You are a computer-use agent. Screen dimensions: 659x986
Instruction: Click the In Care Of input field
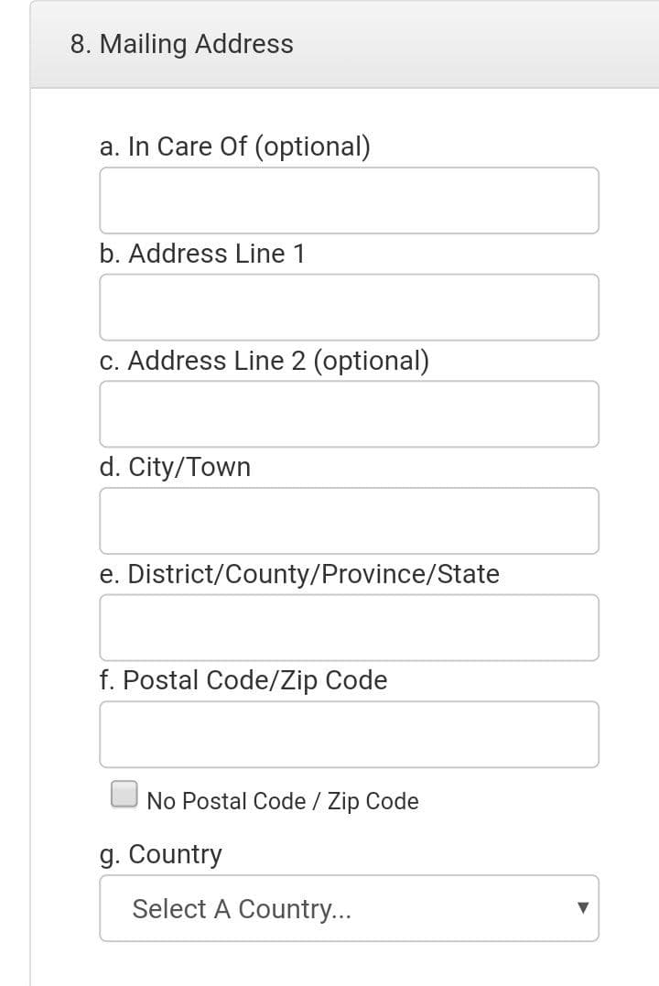click(x=349, y=200)
